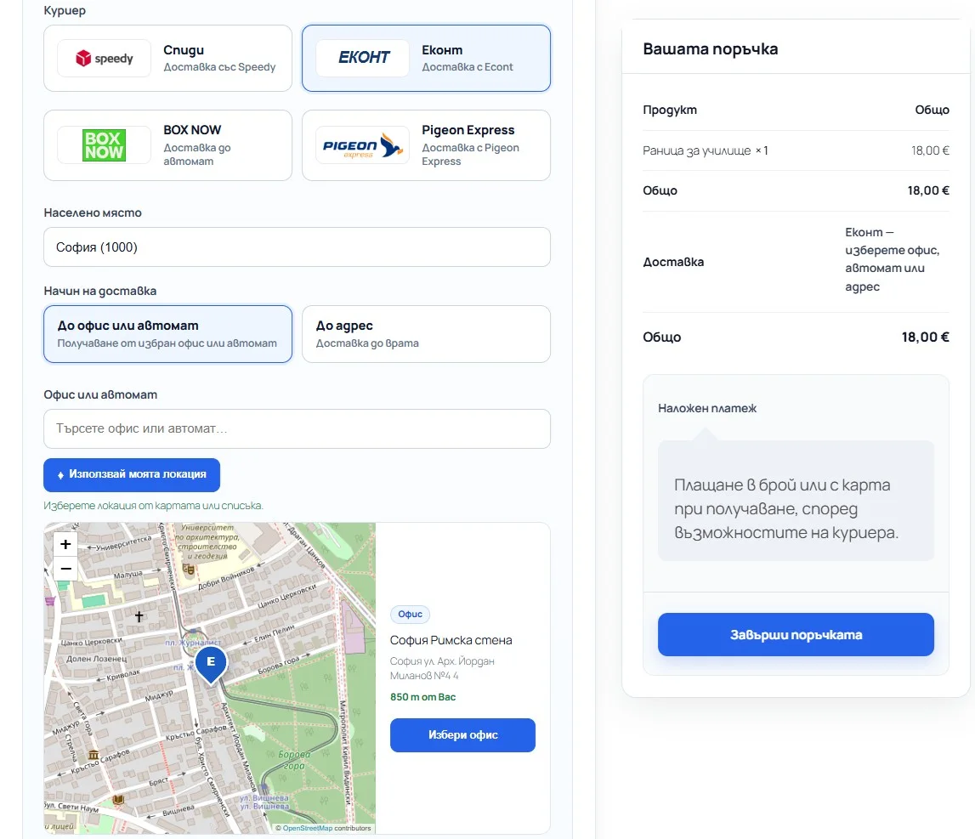Focus the office or automat search field
Viewport: 975px width, 839px height.
[297, 428]
